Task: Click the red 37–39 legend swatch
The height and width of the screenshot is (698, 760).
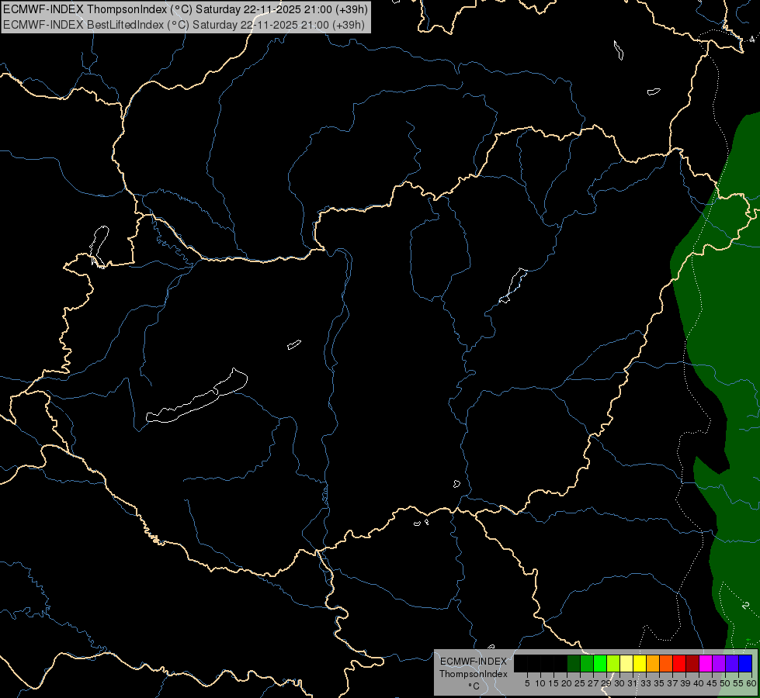Action: [679, 663]
